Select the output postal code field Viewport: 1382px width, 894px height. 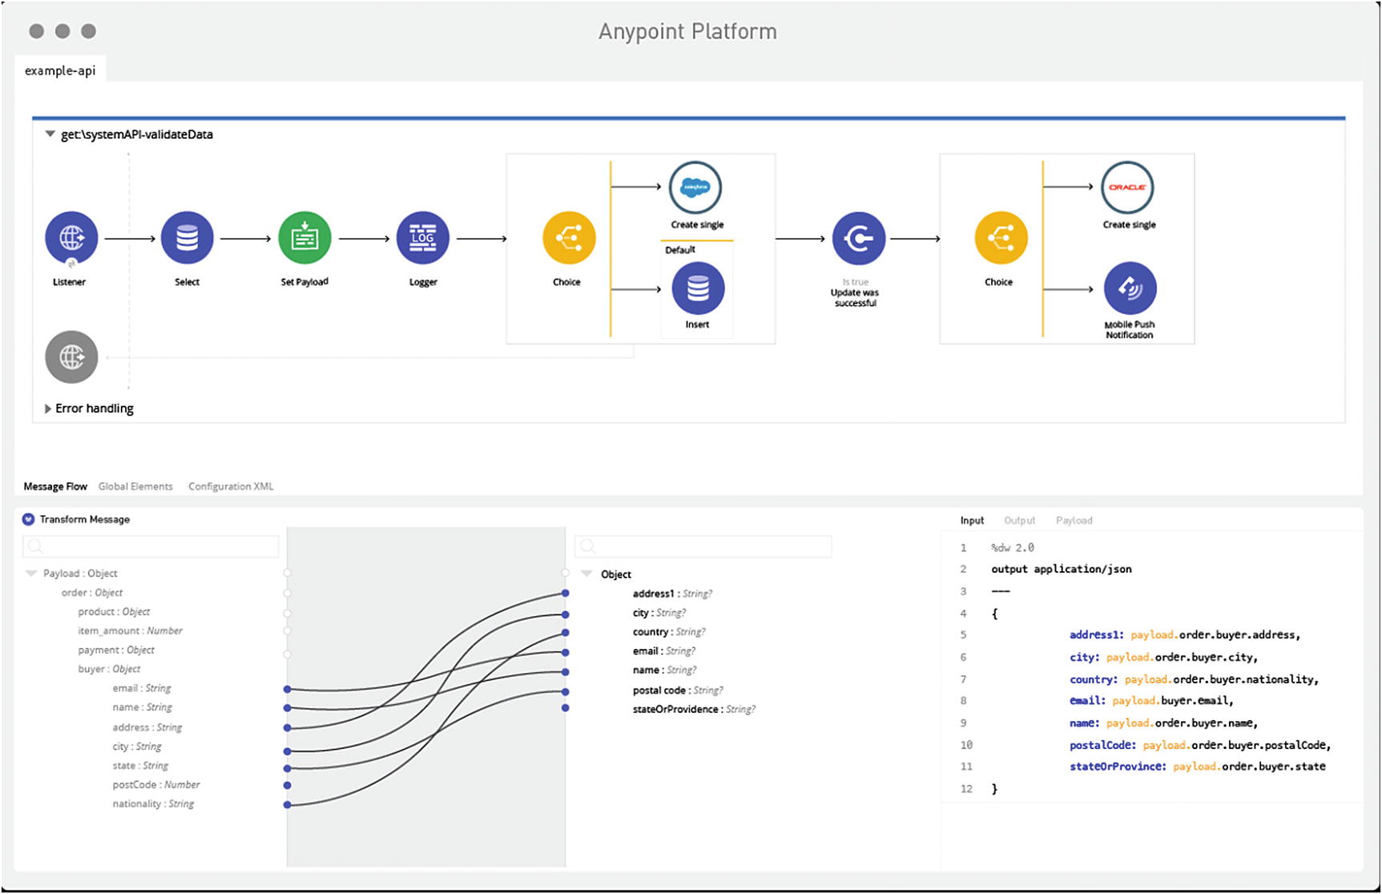click(678, 691)
